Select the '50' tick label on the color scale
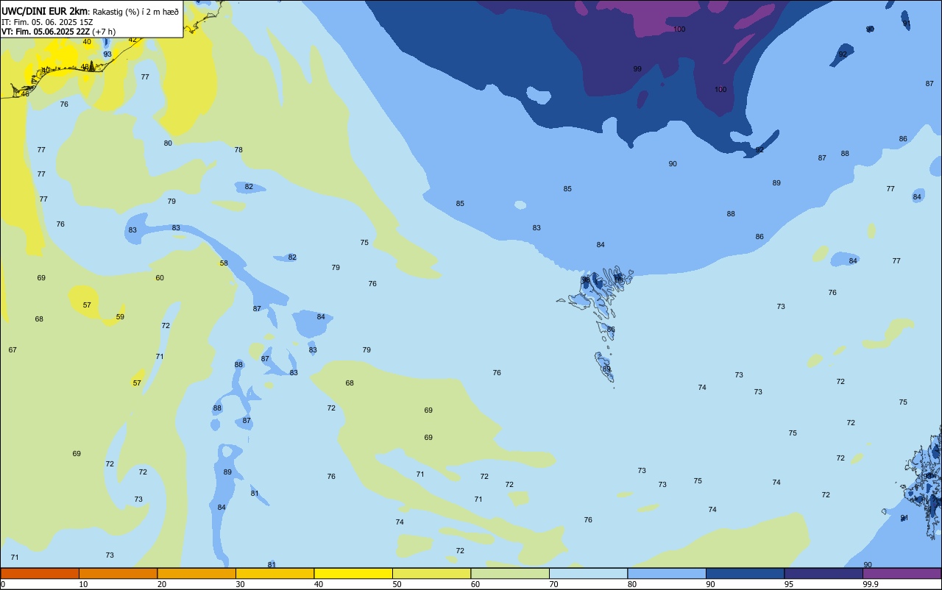The height and width of the screenshot is (590, 942). coord(397,584)
